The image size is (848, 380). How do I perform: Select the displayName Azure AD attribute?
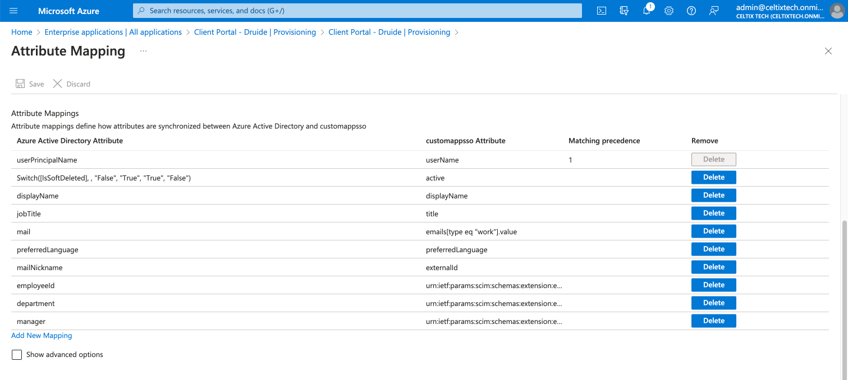pos(38,196)
